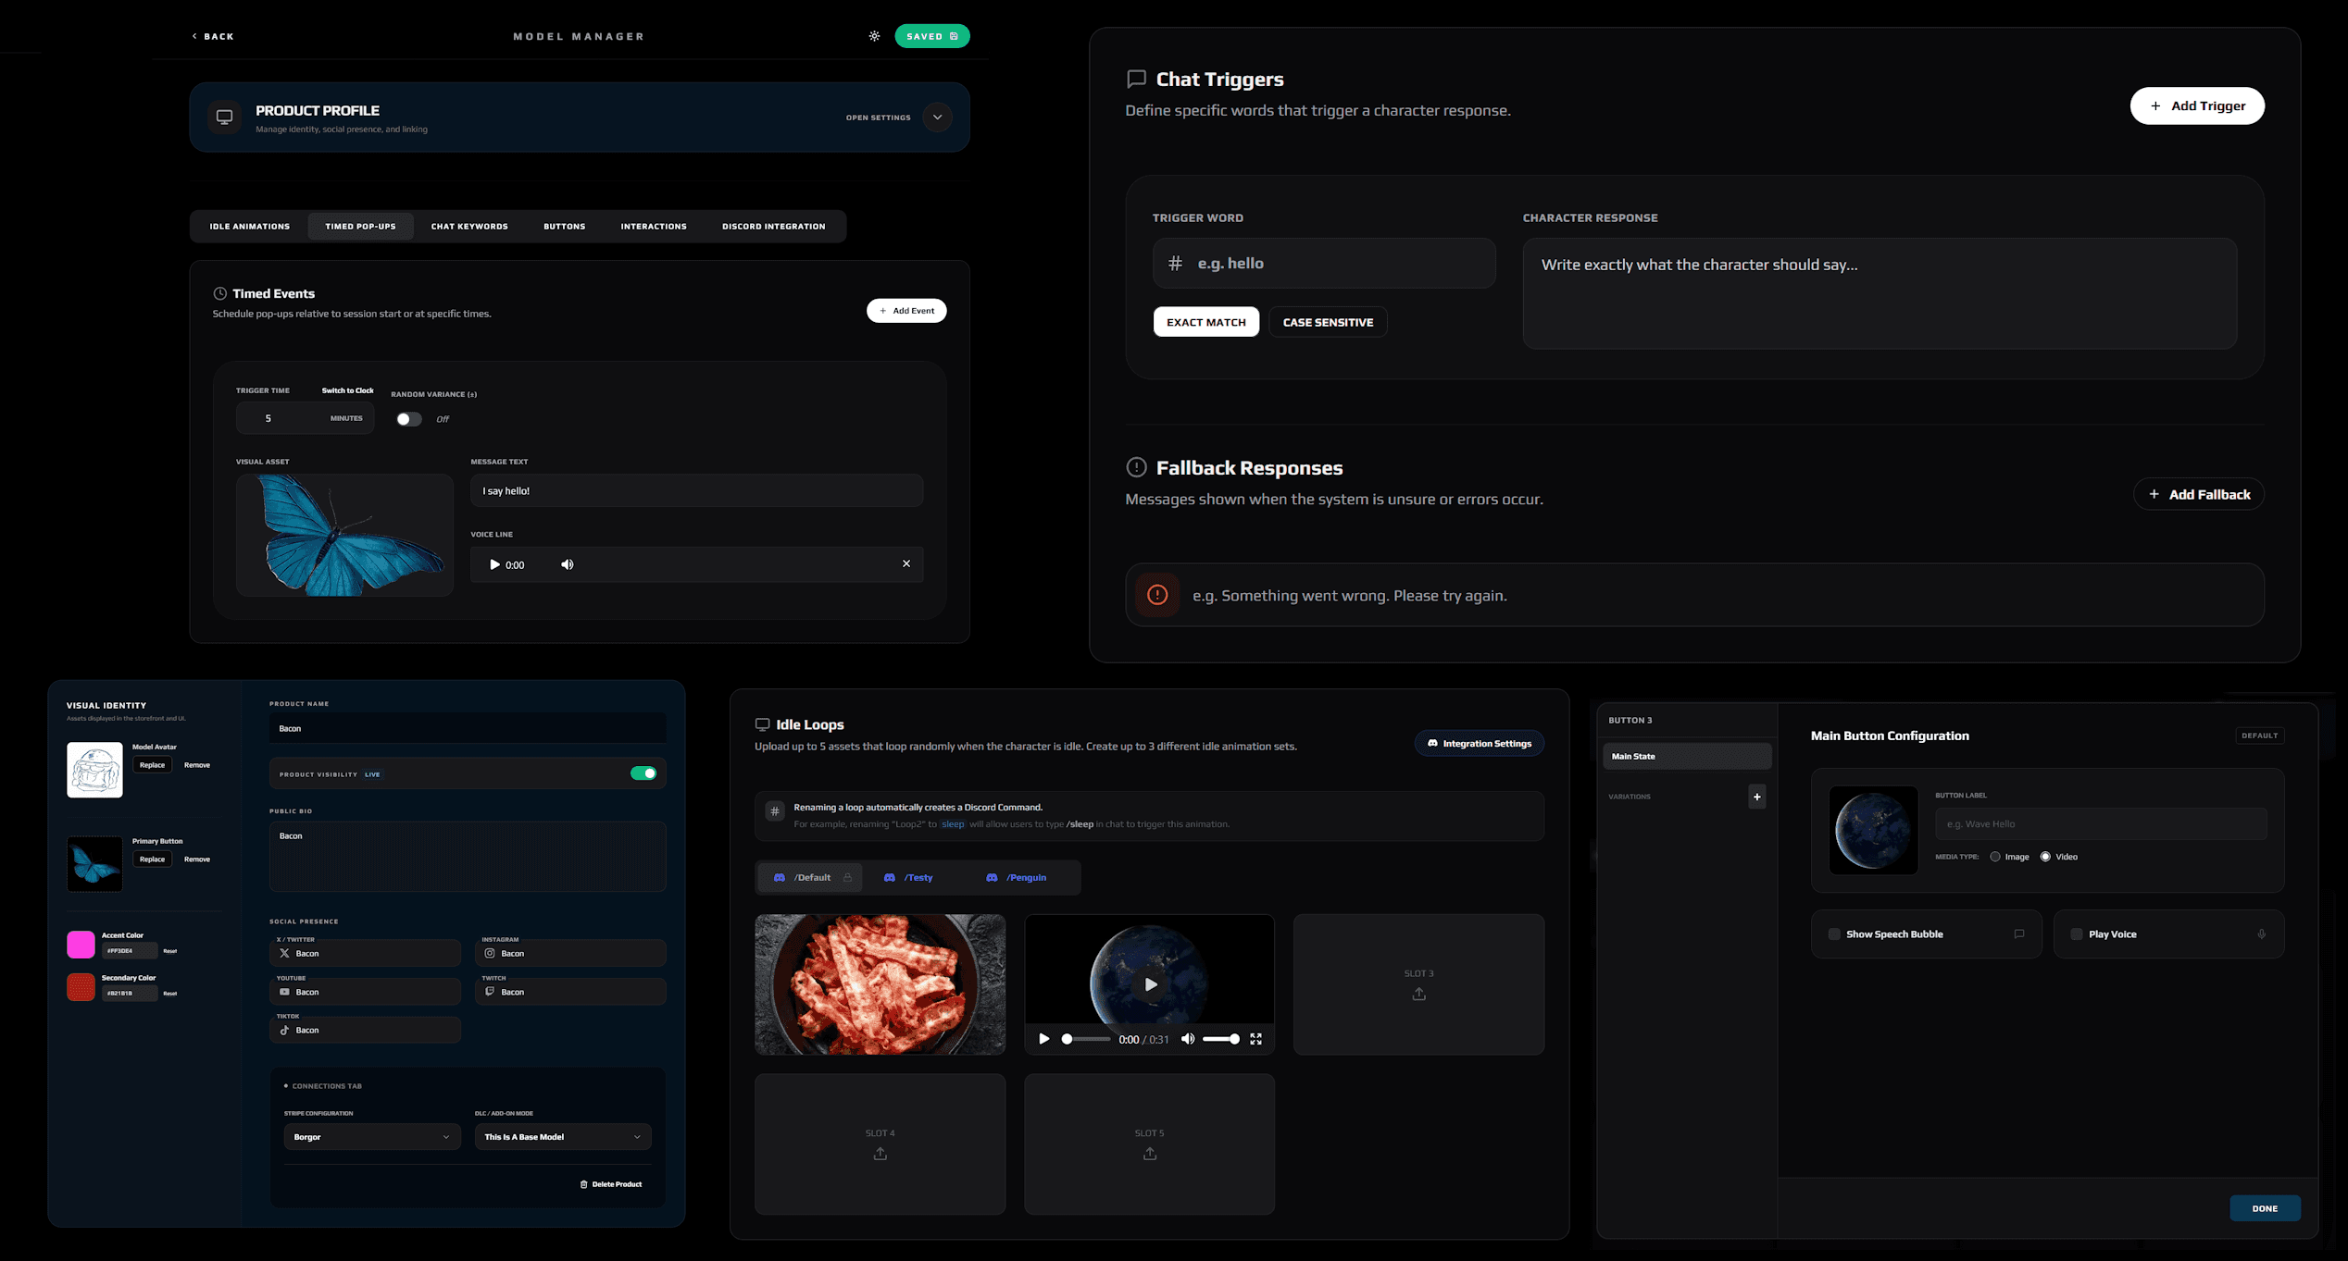Screen dimensions: 2348x1261
Task: Open the Stripe Configuration Borgor dropdown
Action: click(x=370, y=1137)
